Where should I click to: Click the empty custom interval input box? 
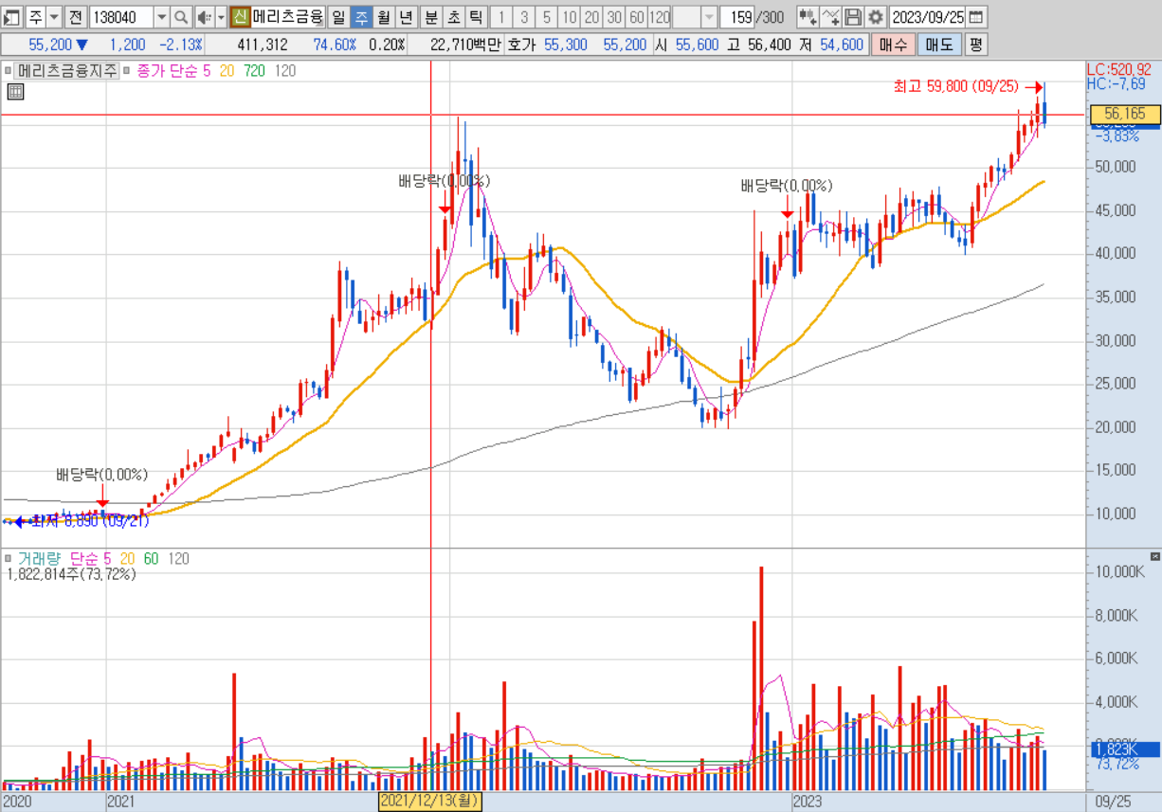[x=687, y=17]
